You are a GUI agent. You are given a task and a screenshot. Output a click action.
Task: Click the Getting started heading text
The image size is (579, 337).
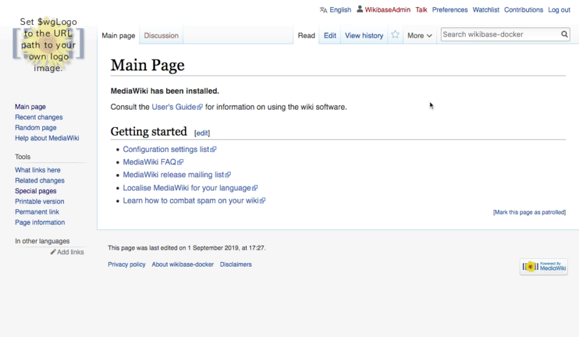coord(148,132)
